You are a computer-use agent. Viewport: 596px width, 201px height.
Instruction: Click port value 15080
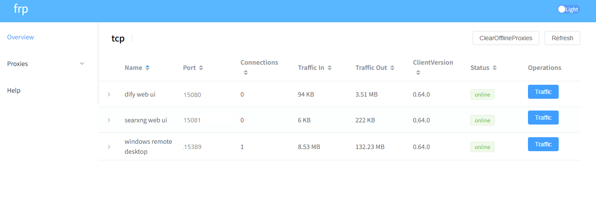[x=192, y=94]
